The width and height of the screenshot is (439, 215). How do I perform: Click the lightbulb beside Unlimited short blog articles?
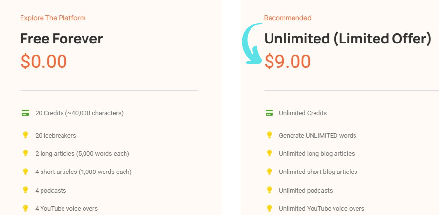(269, 172)
